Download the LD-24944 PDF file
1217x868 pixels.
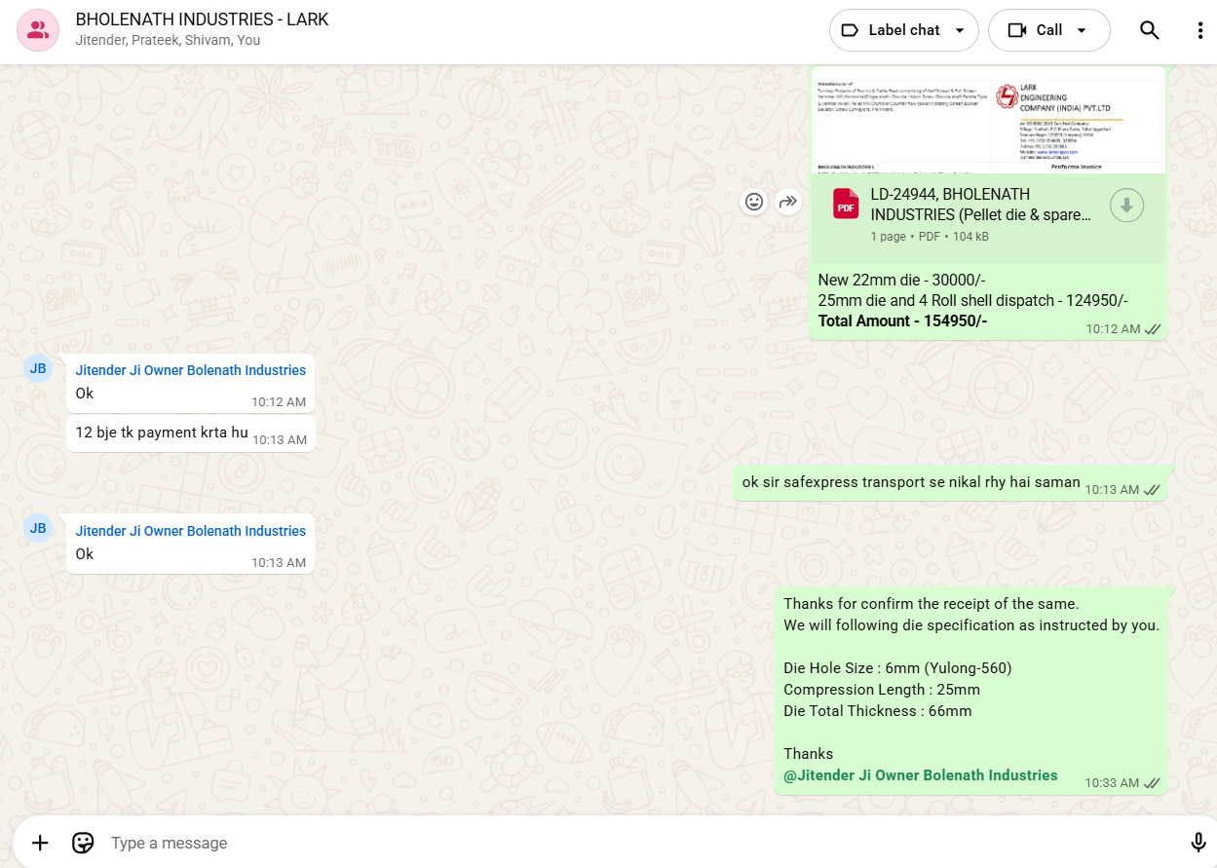[1126, 205]
